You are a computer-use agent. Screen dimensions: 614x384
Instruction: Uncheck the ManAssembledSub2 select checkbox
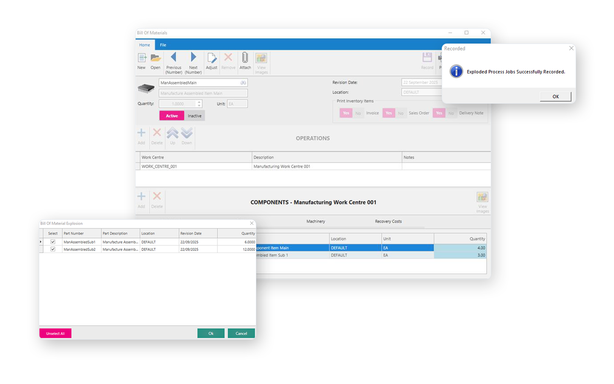pyautogui.click(x=53, y=249)
